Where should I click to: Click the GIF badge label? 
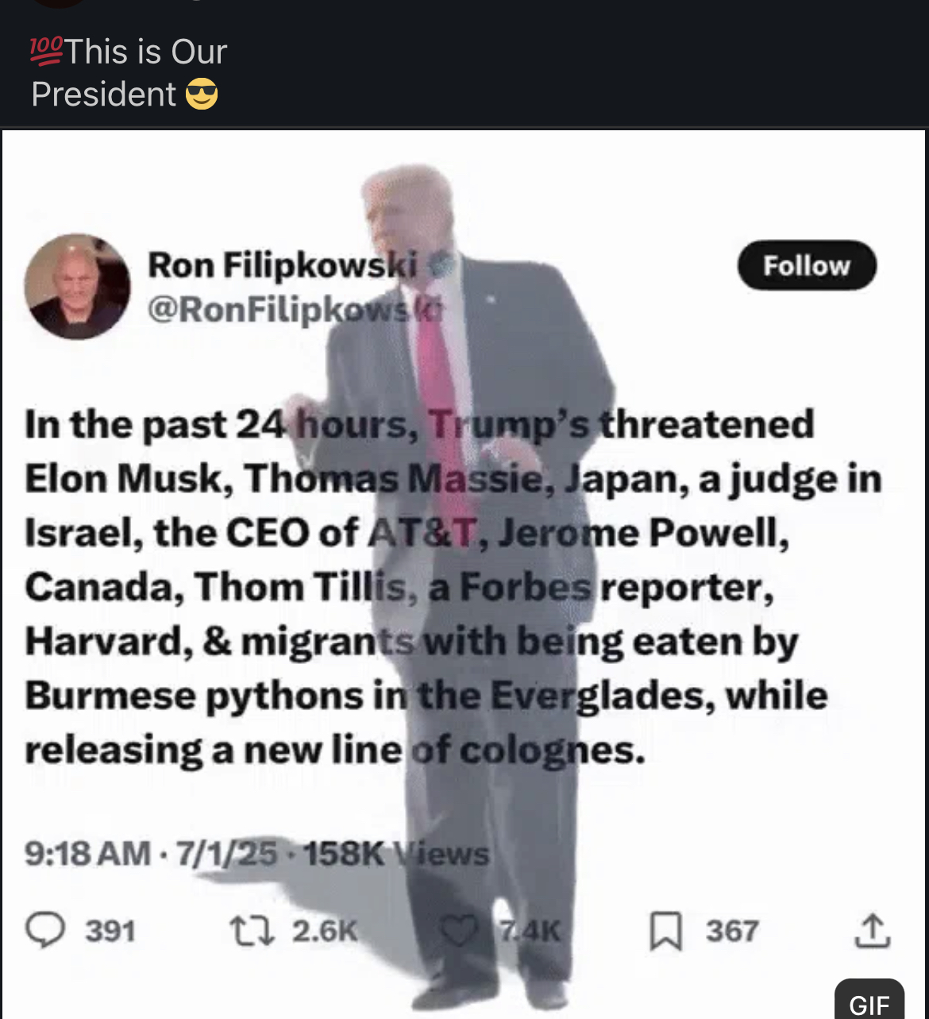tap(869, 1005)
